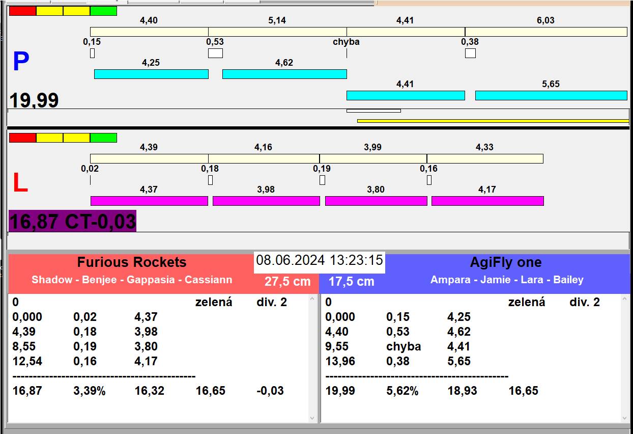
Task: Click the 0,18 changeover marker in lane L
Action: point(210,180)
